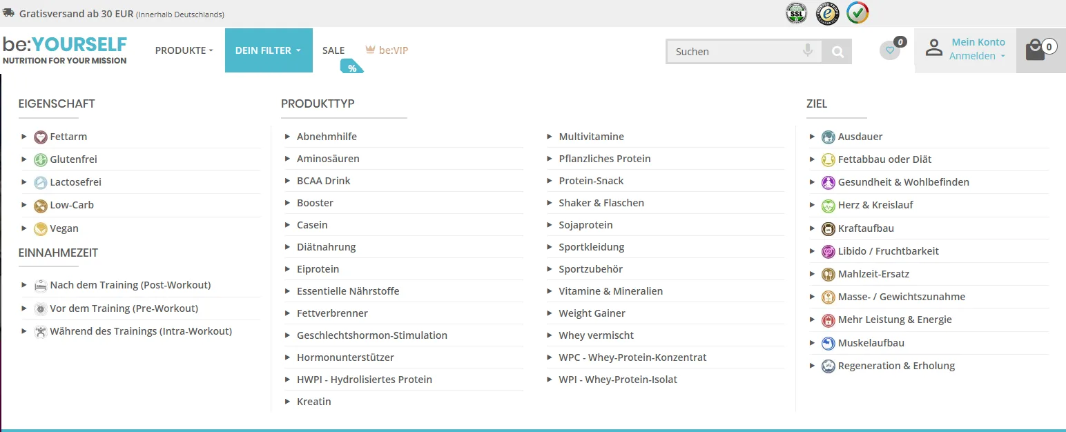Click the Muskelaufbau goal icon

pyautogui.click(x=828, y=343)
